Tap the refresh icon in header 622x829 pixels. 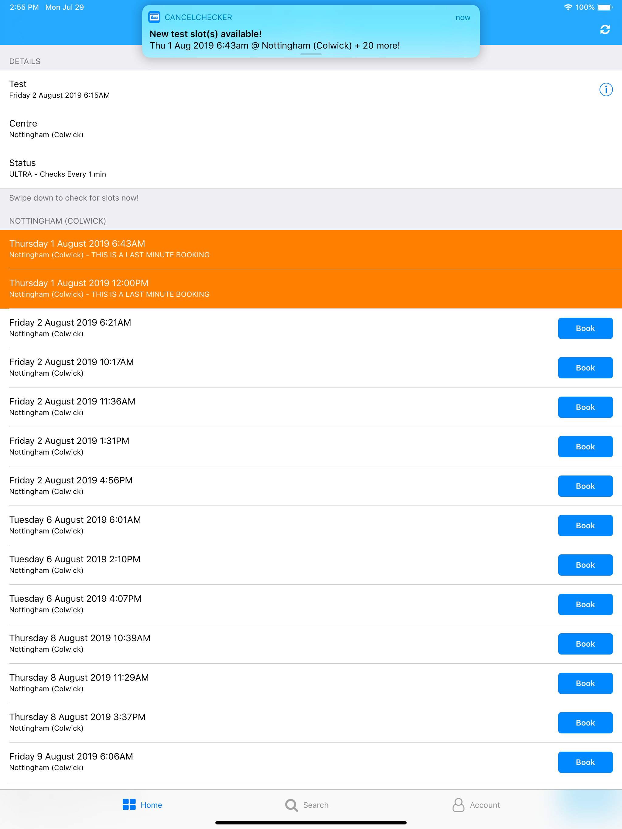605,30
